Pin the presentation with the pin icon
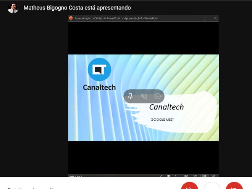Image resolution: width=252 pixels, height=189 pixels. click(130, 96)
